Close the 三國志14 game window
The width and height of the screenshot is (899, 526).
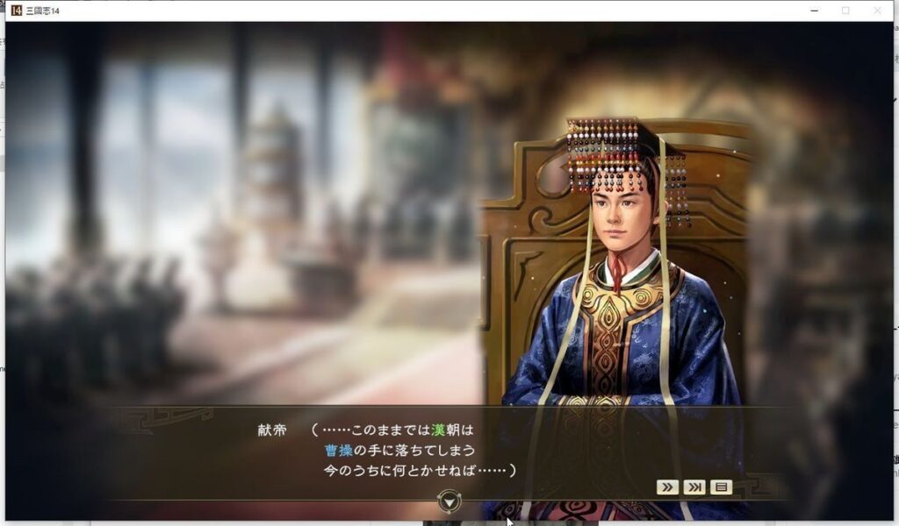pyautogui.click(x=877, y=11)
